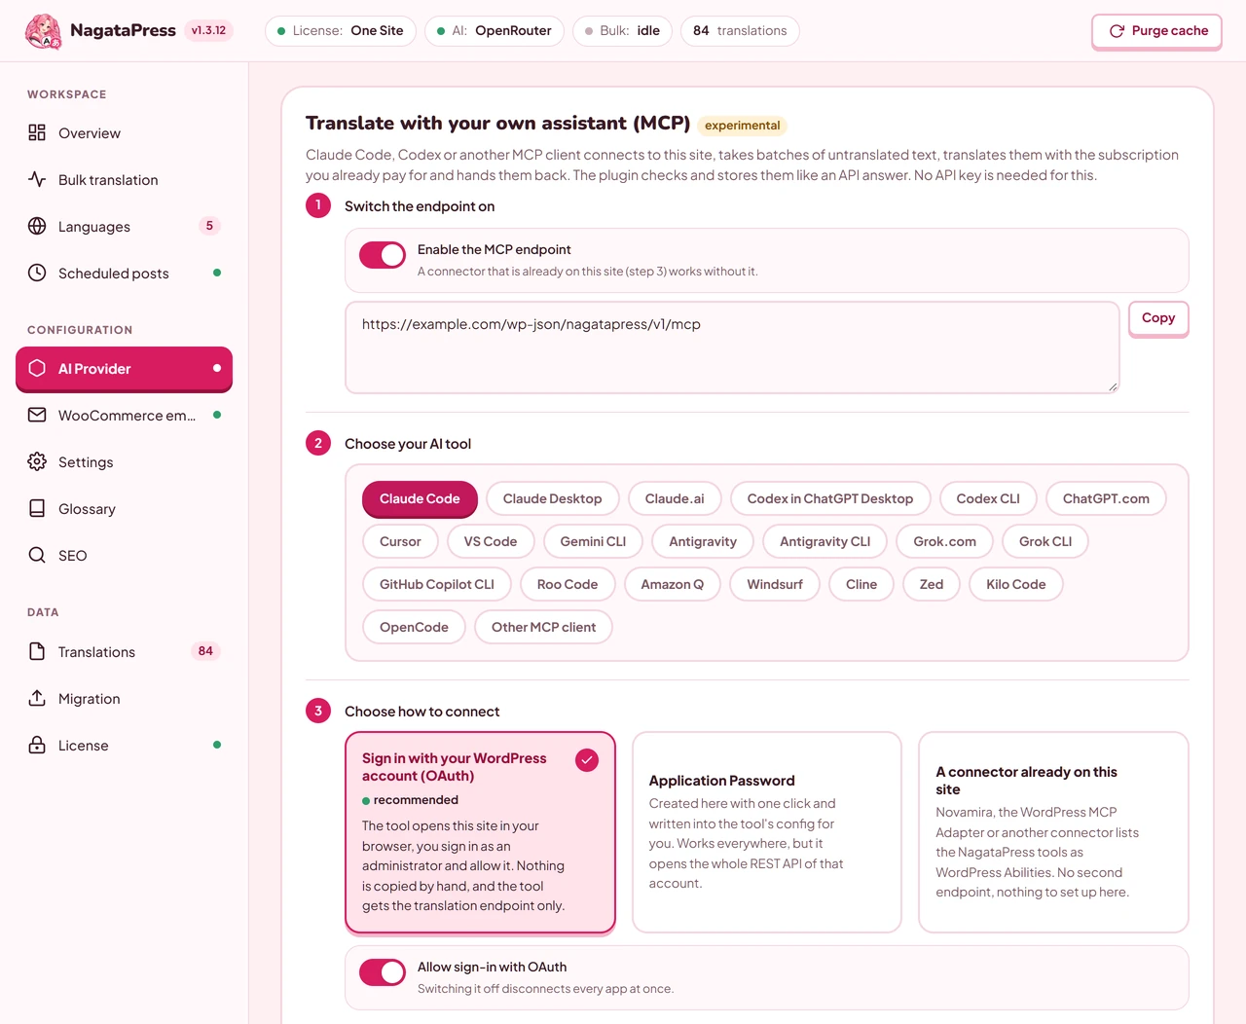Click the Glossary book icon
The image size is (1246, 1024).
(x=37, y=508)
